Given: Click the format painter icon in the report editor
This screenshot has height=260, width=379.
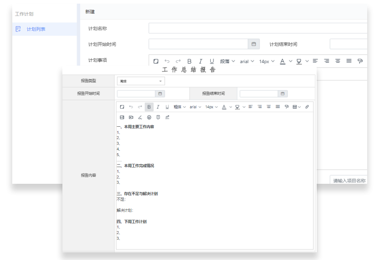Looking at the screenshot, I should tap(286, 107).
